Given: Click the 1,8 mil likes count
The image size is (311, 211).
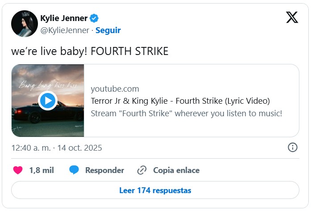Looking at the screenshot, I should [41, 170].
